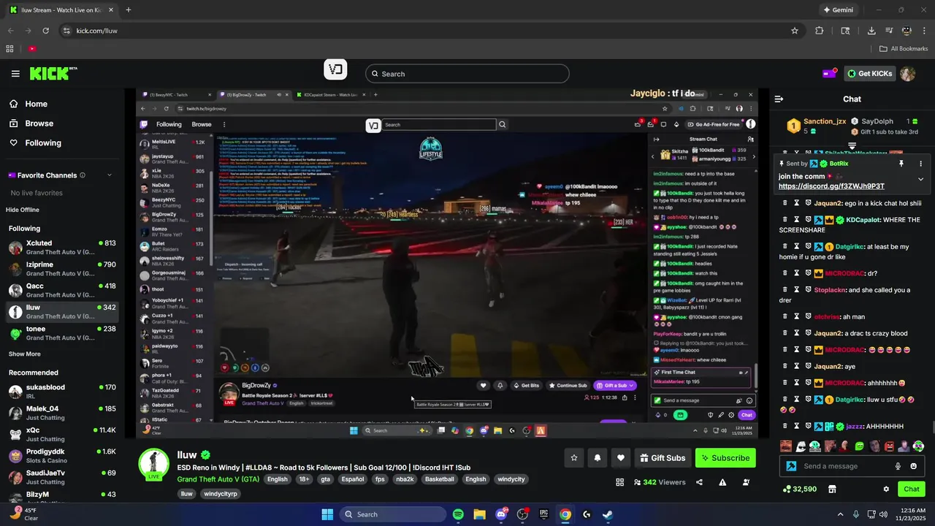
Task: Open the mod tools hammer icon in the message box
Action: [791, 466]
